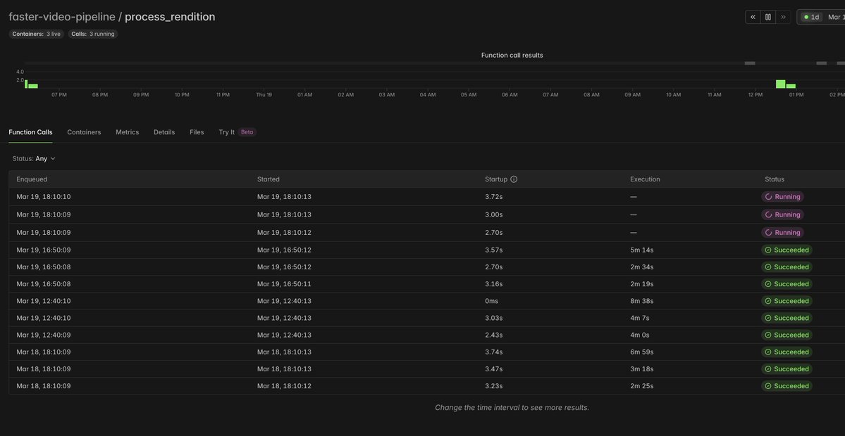Open faster-video-pipeline breadcrumb link
Image resolution: width=845 pixels, height=436 pixels.
point(62,17)
